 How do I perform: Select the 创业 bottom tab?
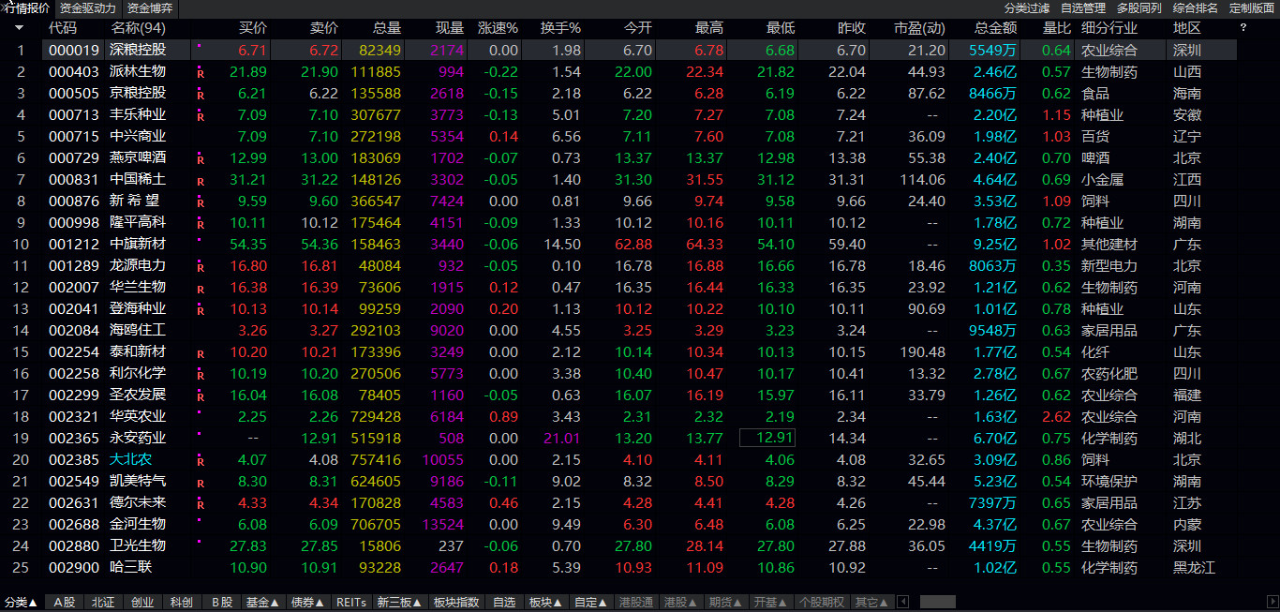coord(142,602)
